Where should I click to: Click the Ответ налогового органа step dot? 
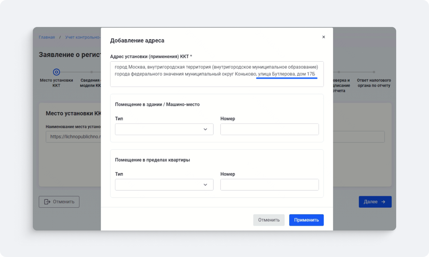point(374,72)
